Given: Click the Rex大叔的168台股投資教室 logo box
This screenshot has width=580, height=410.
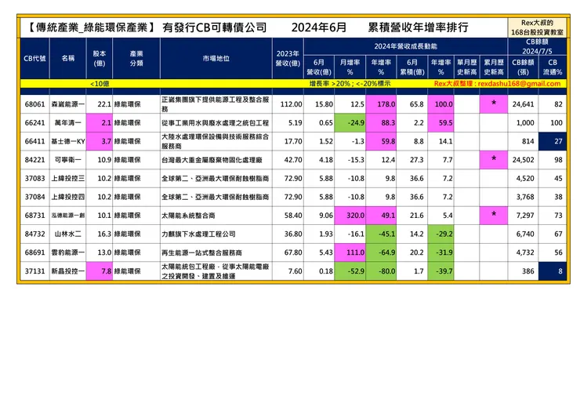Looking at the screenshot, I should tap(537, 27).
